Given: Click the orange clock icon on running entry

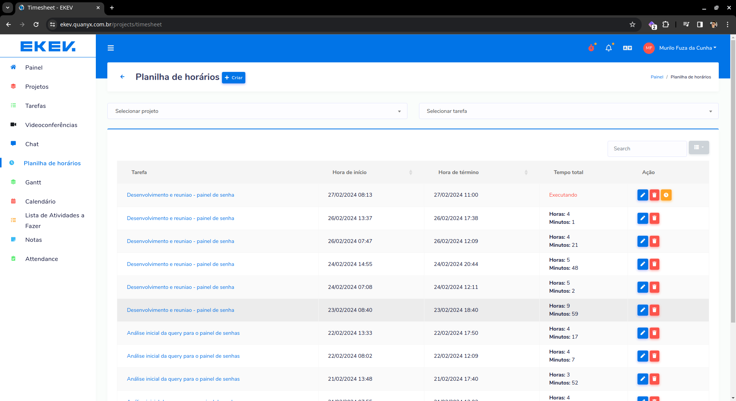Looking at the screenshot, I should click(666, 195).
